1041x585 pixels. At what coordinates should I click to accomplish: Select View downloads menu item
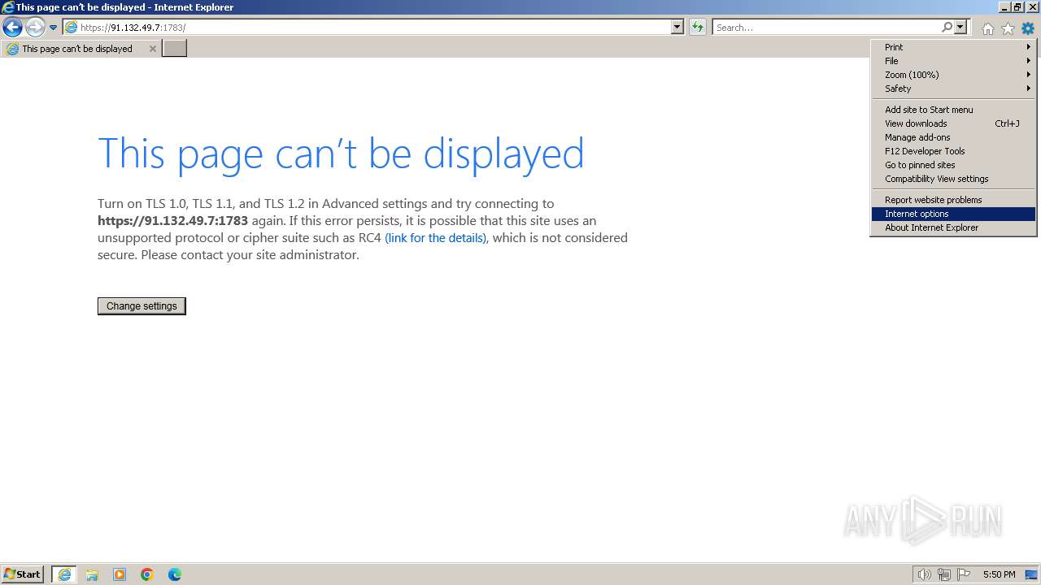[x=953, y=123]
